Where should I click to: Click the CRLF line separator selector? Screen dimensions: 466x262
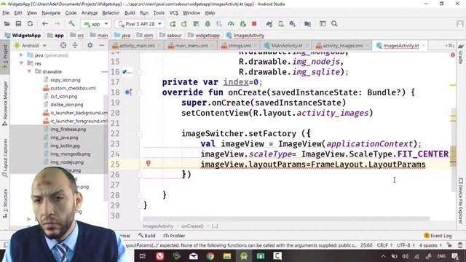[384, 245]
